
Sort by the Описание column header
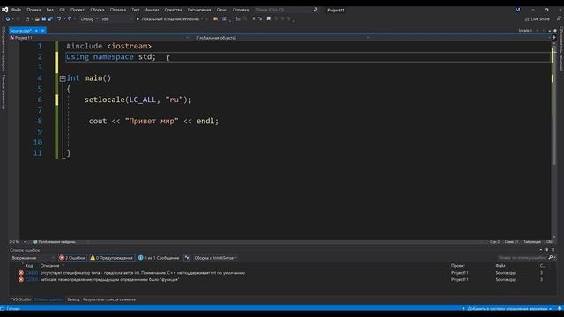point(50,266)
